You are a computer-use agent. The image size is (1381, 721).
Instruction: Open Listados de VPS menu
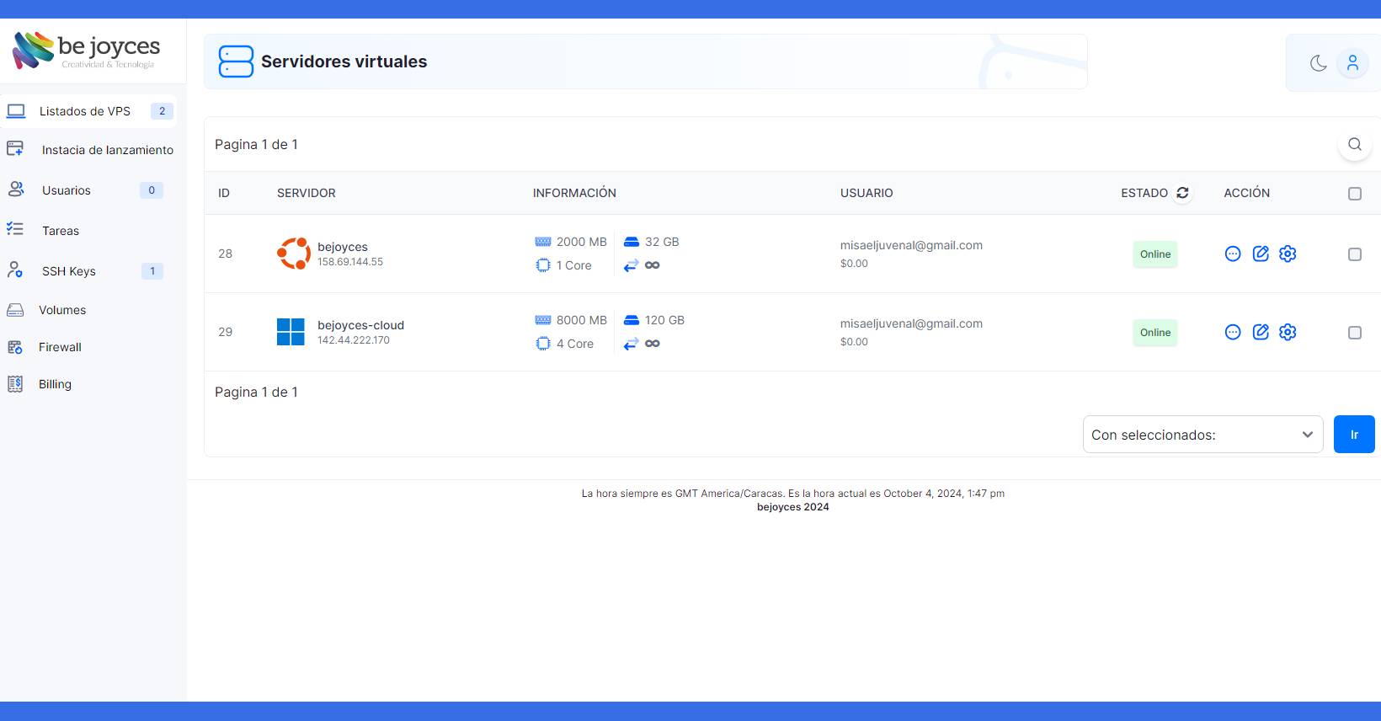(x=84, y=111)
